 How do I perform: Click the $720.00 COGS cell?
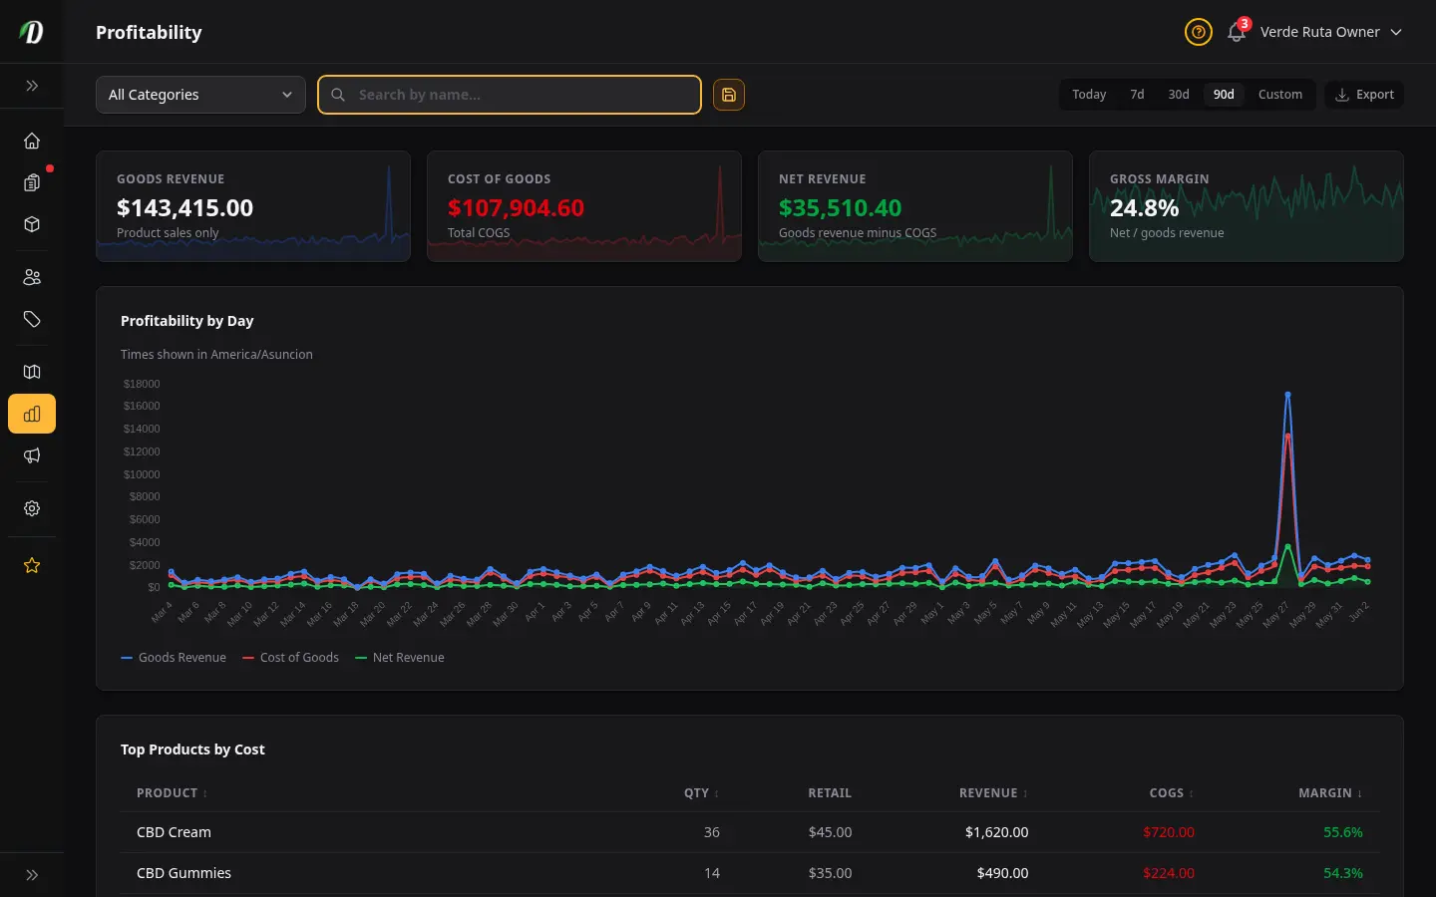tap(1169, 832)
